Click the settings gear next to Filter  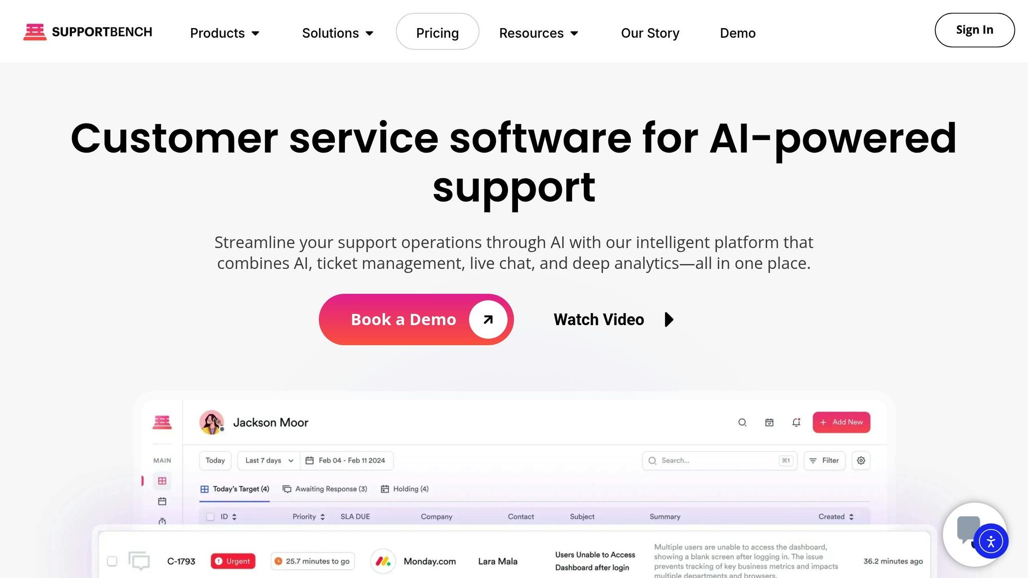pos(861,461)
